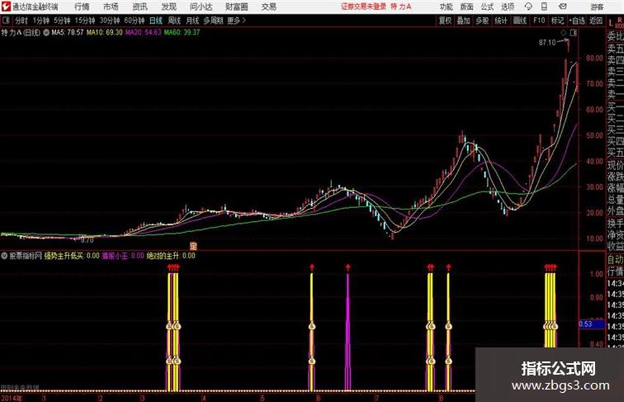Toggle the left panel icon beside 分时
The image size is (624, 402).
(6, 20)
